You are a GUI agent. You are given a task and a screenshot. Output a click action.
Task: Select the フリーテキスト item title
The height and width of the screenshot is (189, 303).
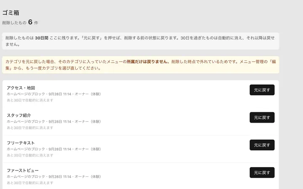click(21, 143)
